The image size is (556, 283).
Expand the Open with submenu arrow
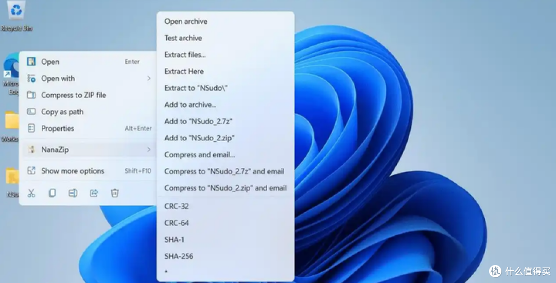pos(149,78)
